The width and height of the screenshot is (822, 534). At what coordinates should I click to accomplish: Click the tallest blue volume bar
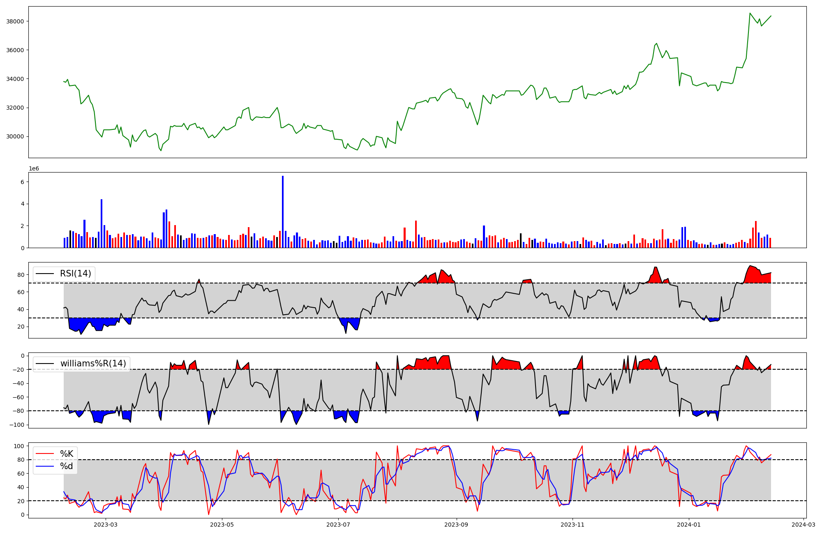(x=283, y=212)
